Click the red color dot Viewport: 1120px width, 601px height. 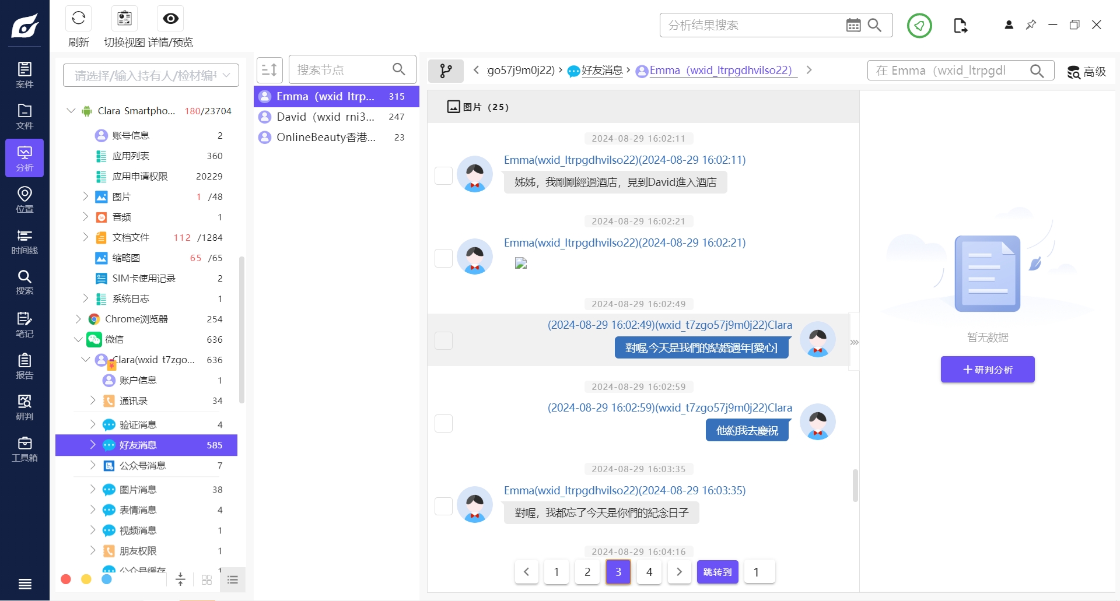(66, 579)
